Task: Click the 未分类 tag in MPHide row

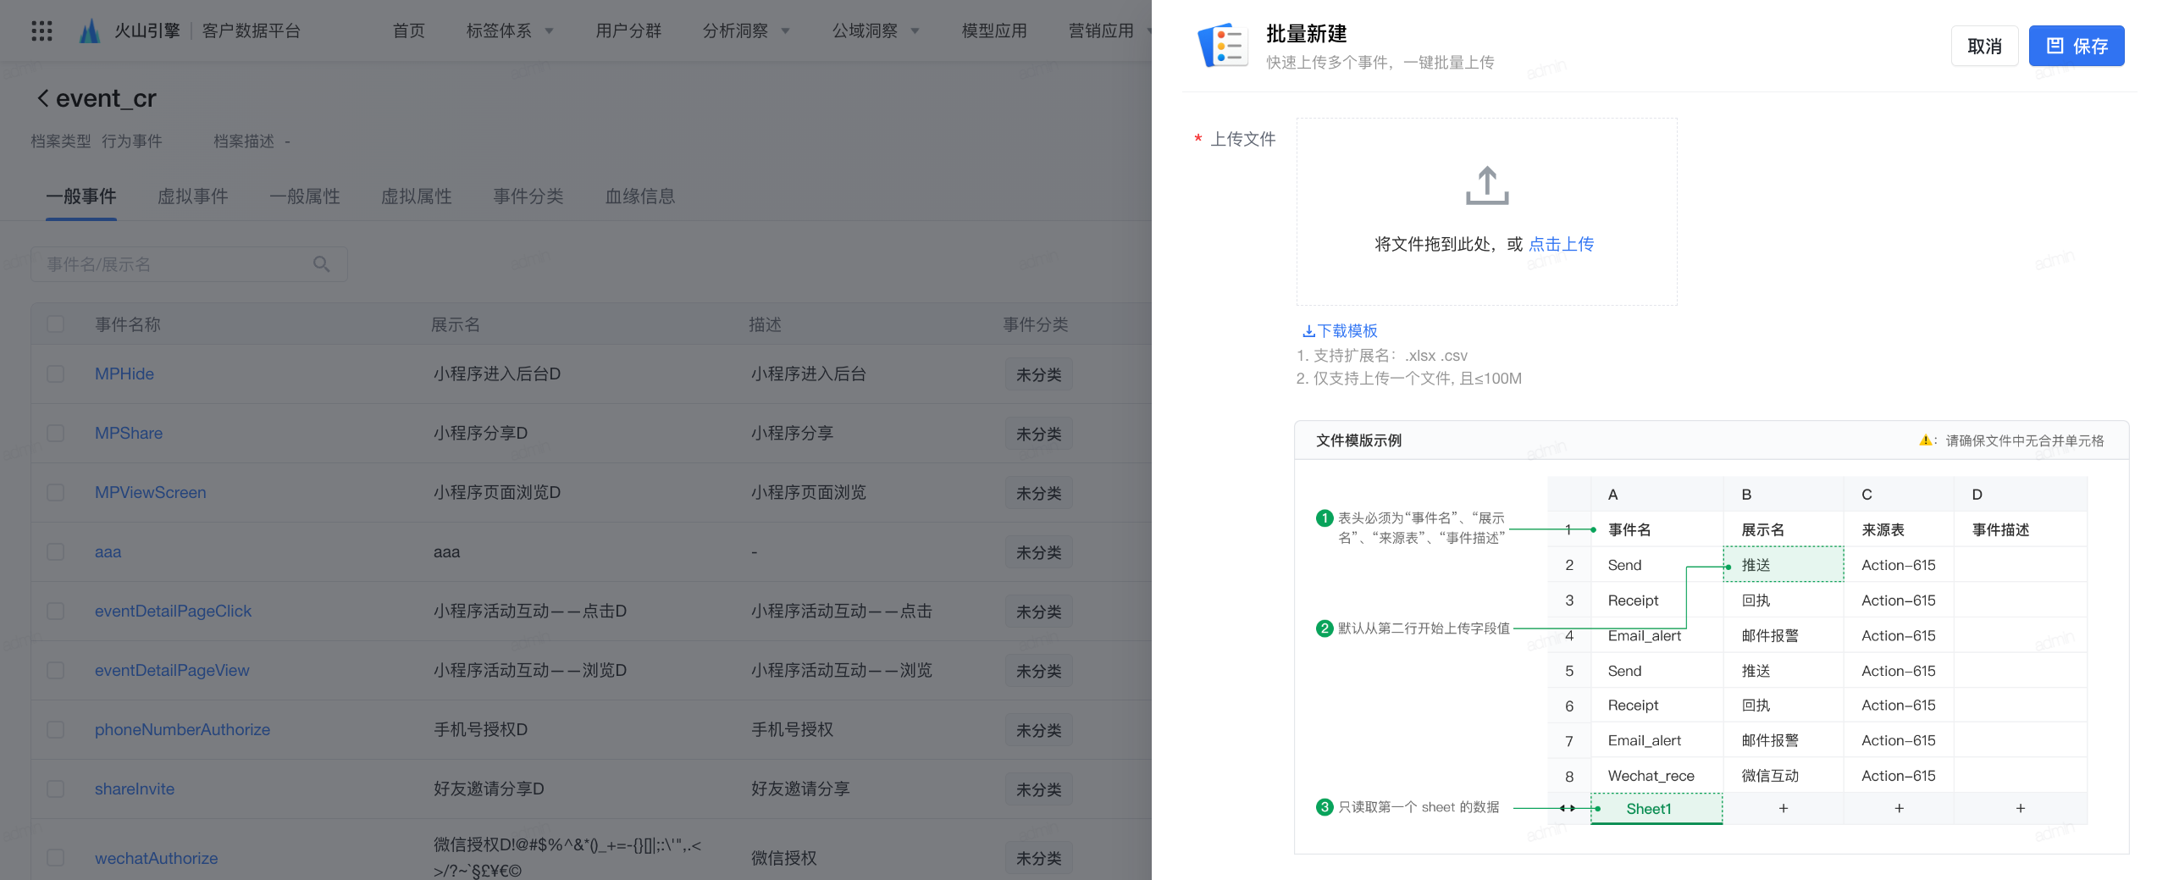Action: [1038, 374]
